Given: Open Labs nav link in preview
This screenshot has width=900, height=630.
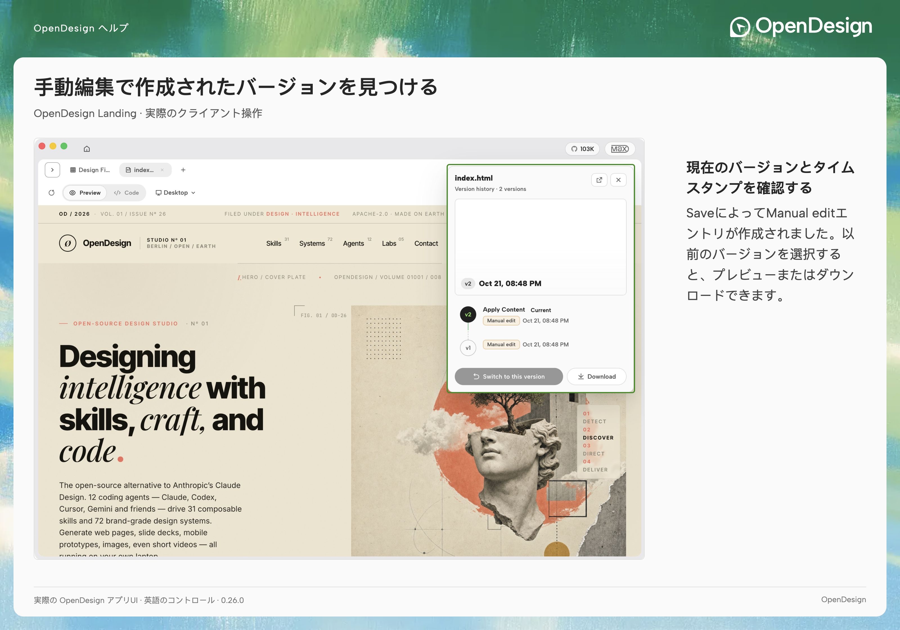Looking at the screenshot, I should coord(389,244).
